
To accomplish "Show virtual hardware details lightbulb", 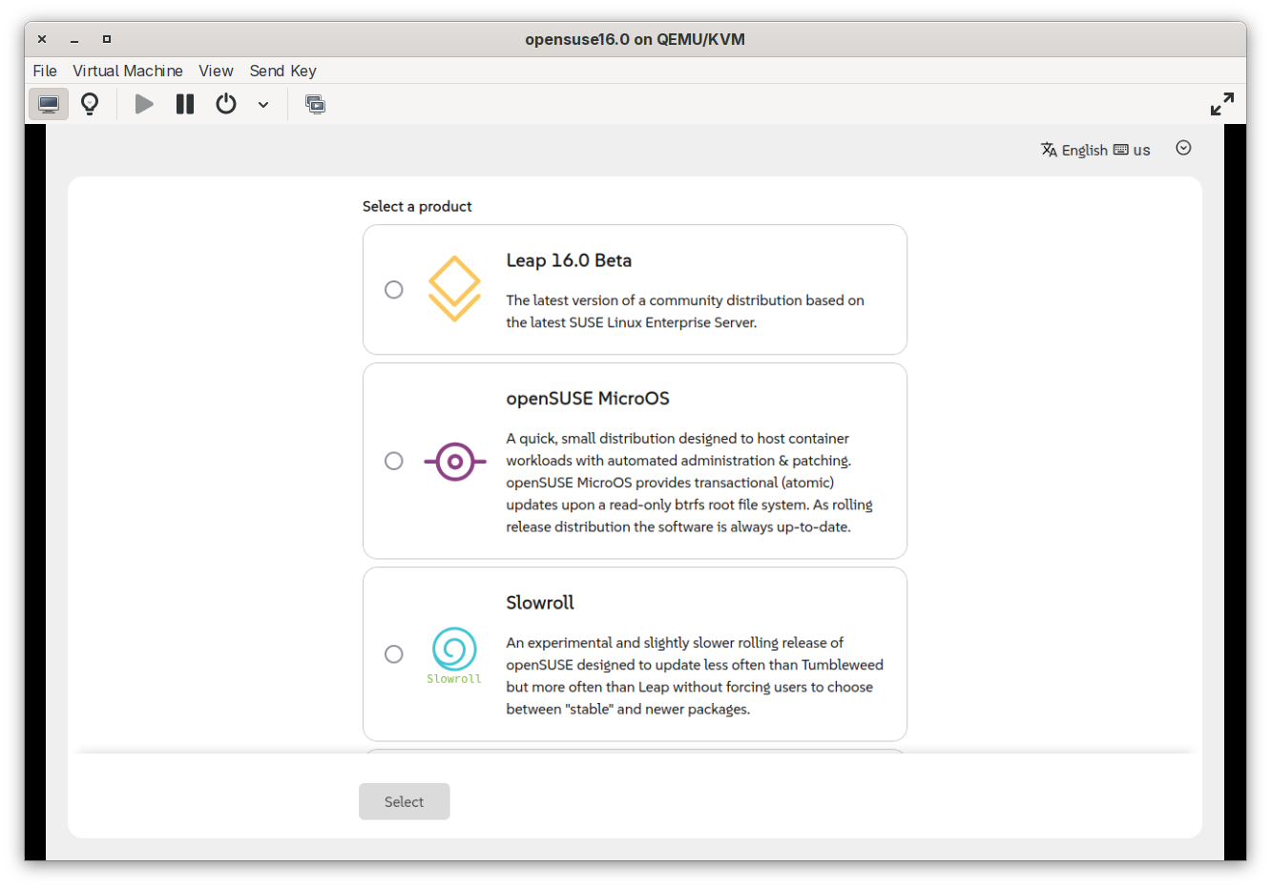I will [x=90, y=104].
